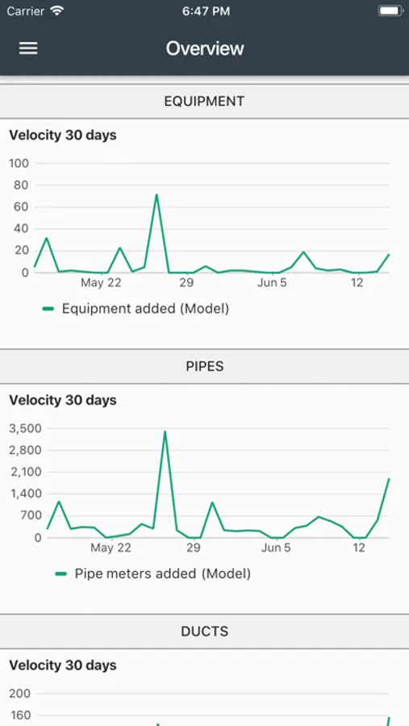409x726 pixels.
Task: Click the green Equipment added legend marker
Action: click(x=48, y=309)
